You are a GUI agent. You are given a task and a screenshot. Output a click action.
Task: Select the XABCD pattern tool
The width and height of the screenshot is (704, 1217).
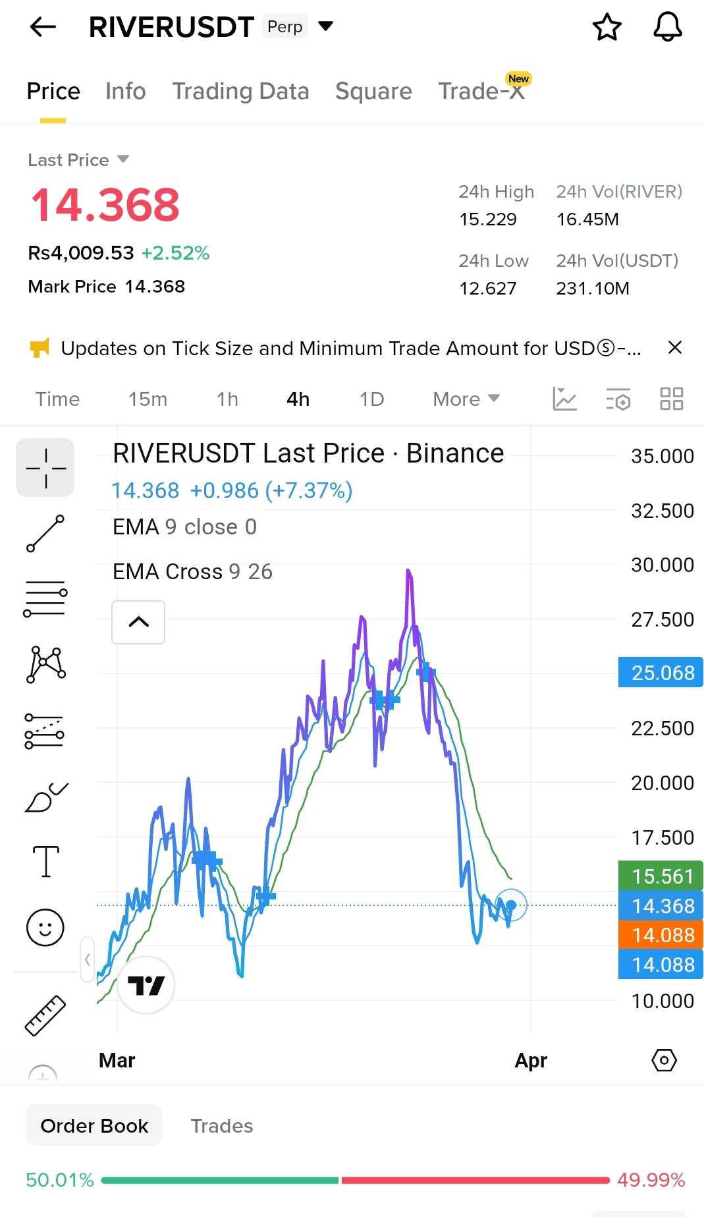(45, 664)
